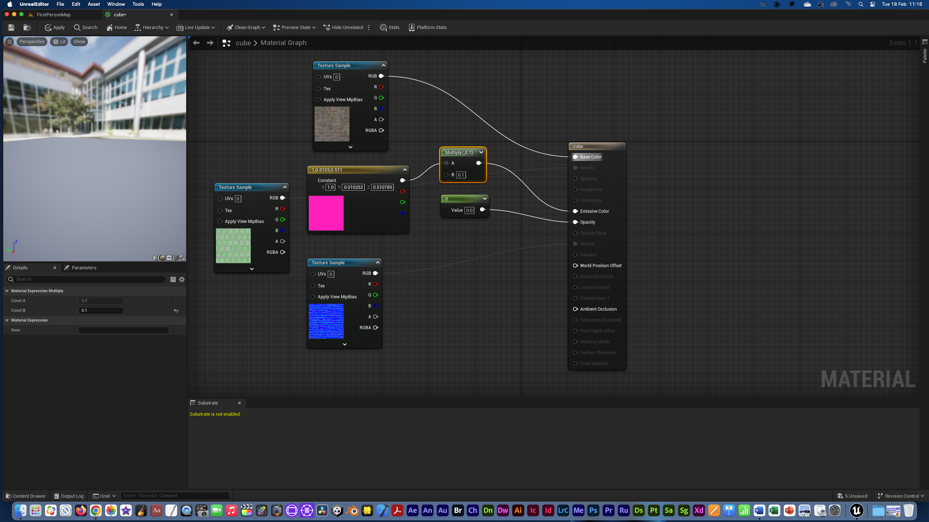Image resolution: width=929 pixels, height=522 pixels.
Task: Select cylinder preview mesh
Action: coord(156,258)
